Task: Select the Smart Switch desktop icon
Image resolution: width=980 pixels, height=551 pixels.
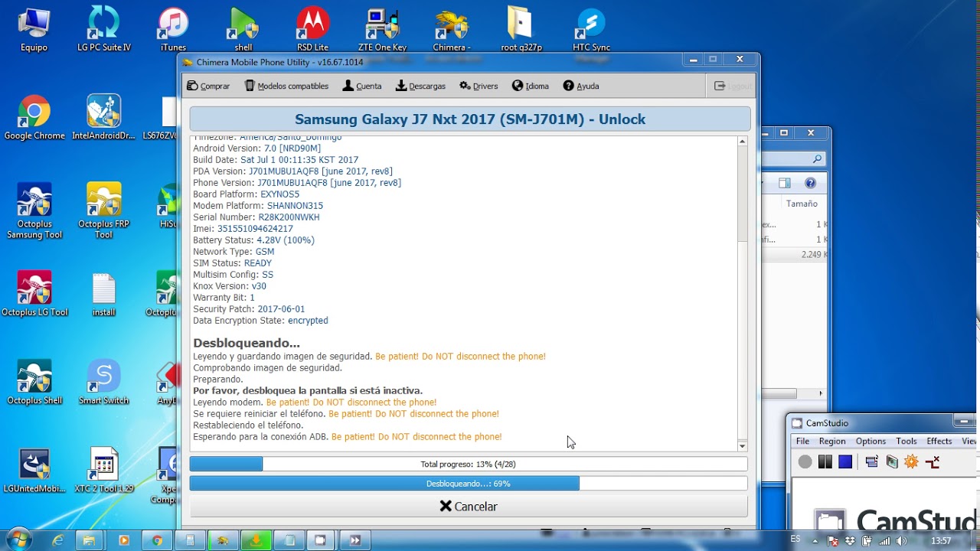Action: [104, 381]
